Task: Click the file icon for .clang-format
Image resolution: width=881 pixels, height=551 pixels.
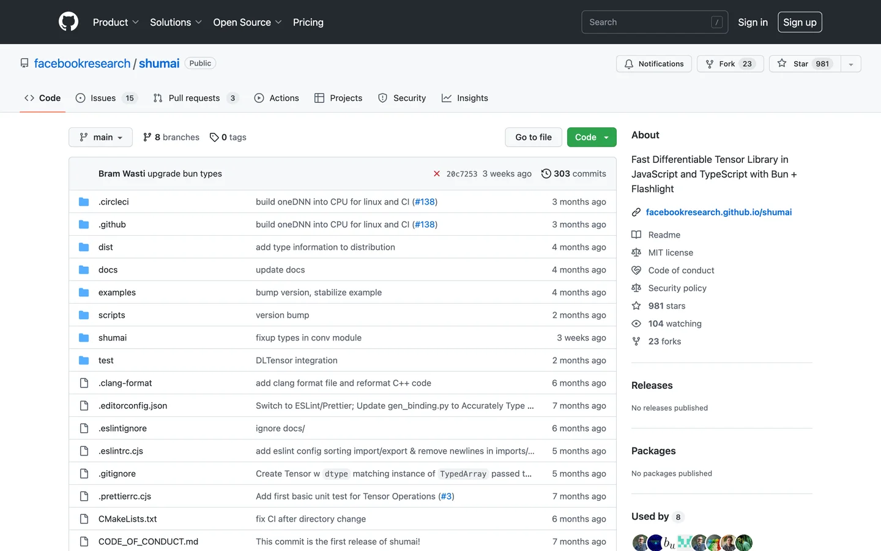Action: [x=84, y=383]
